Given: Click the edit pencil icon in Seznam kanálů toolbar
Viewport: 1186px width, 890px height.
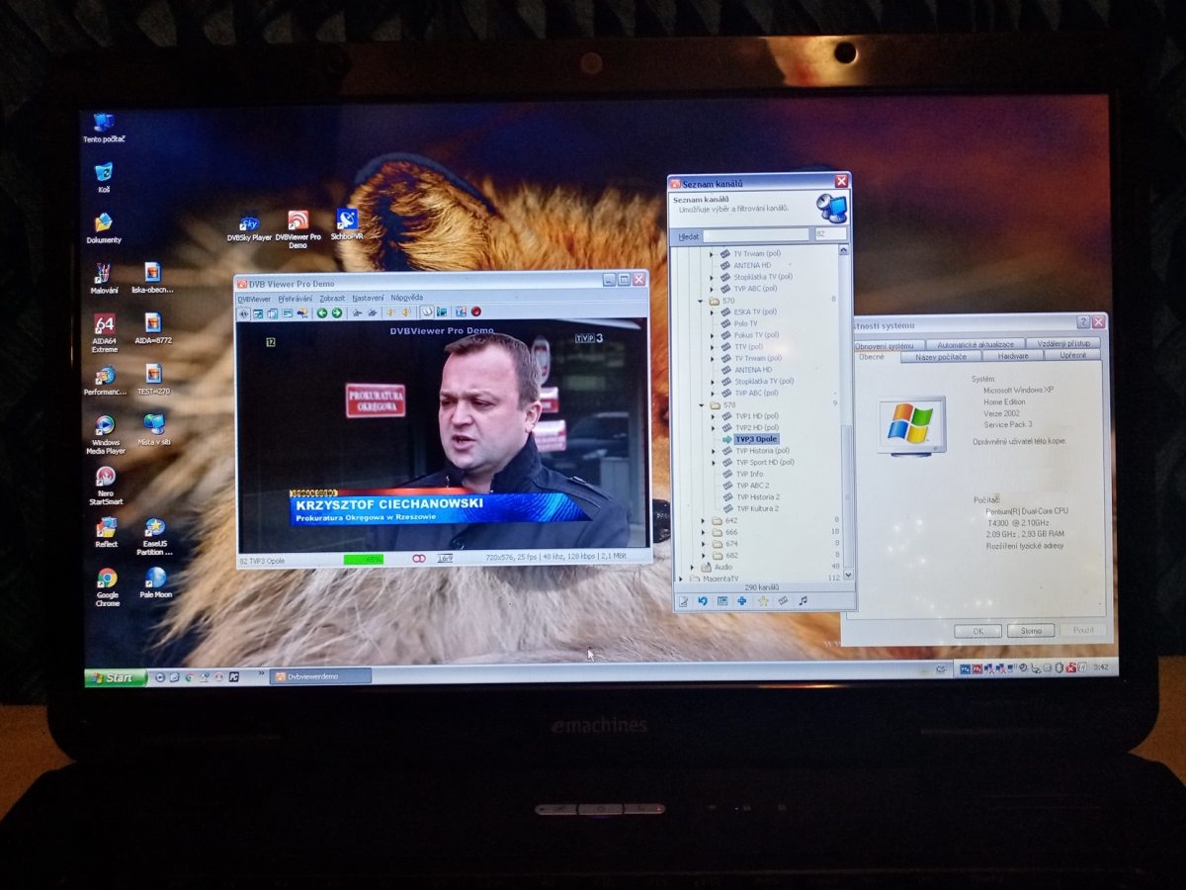Looking at the screenshot, I should point(683,600).
